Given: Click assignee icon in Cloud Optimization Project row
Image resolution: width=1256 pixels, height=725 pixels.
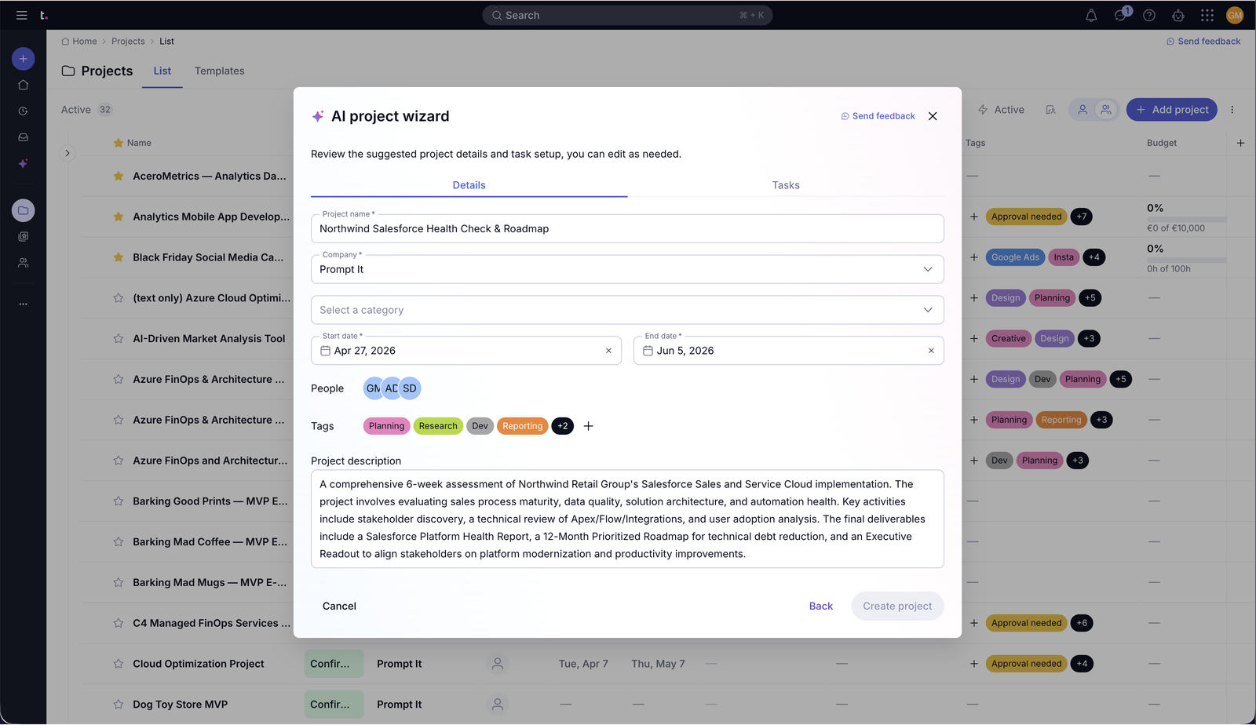Looking at the screenshot, I should (497, 664).
